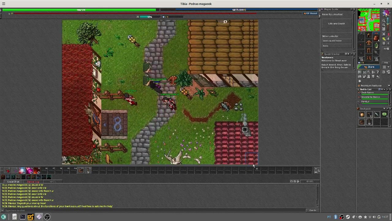Expand the Premium Features section

389,86
